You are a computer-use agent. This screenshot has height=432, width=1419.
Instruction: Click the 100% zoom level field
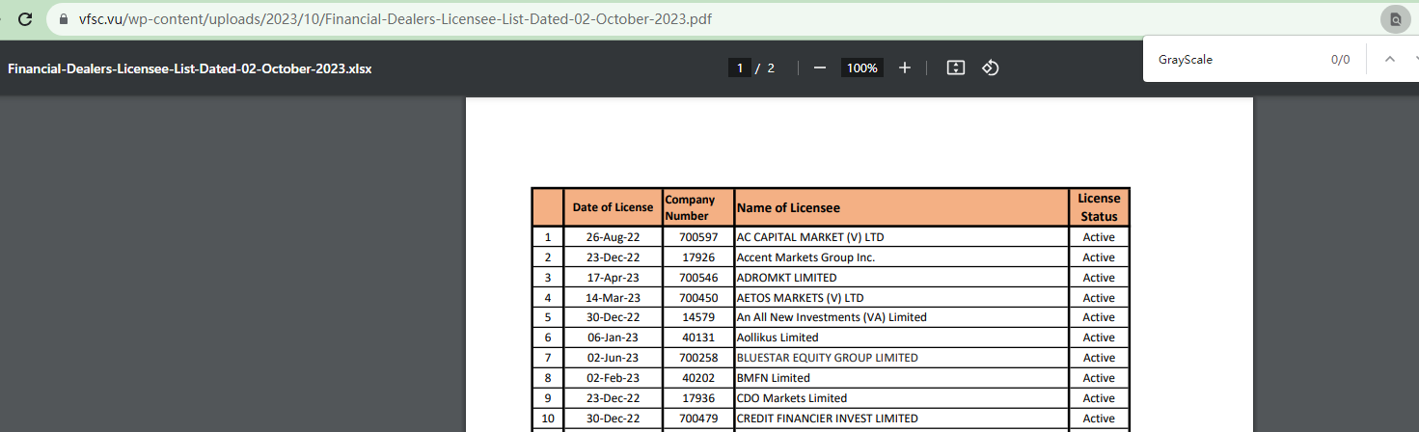tap(861, 67)
